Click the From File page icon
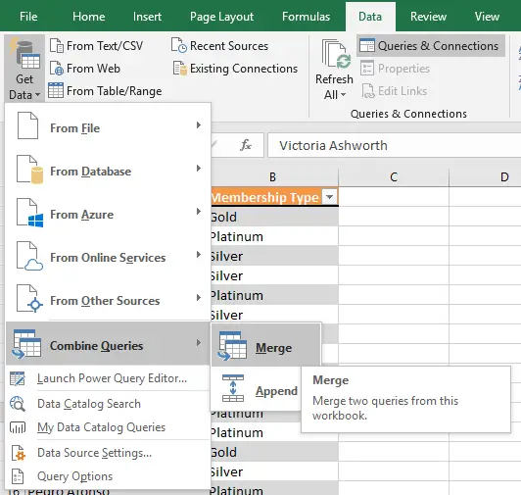The width and height of the screenshot is (521, 495). click(x=27, y=125)
